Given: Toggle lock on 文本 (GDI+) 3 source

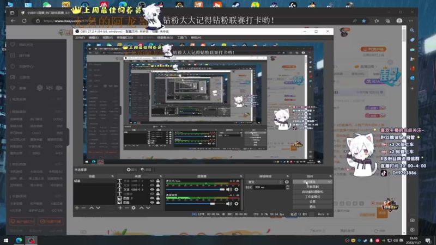Looking at the screenshot, I should [x=158, y=189].
